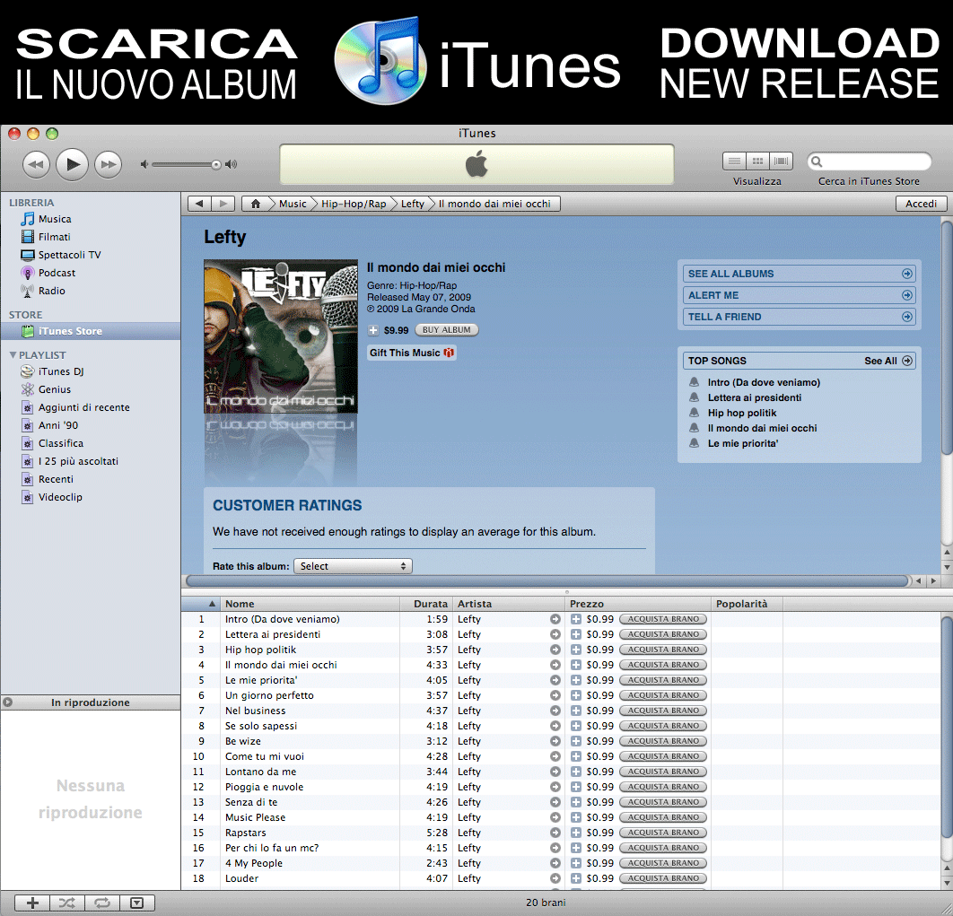Open Filmati in the library sidebar
The height and width of the screenshot is (916, 953).
[x=54, y=237]
